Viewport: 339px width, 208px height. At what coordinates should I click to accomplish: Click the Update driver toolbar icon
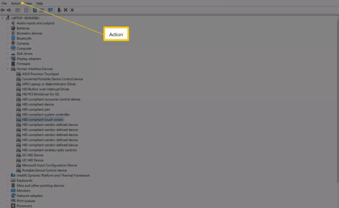[59, 10]
